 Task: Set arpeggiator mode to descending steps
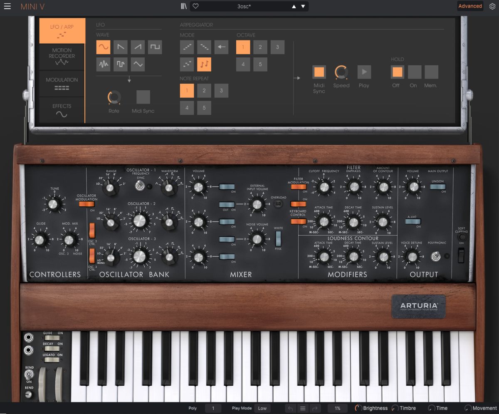pyautogui.click(x=204, y=47)
